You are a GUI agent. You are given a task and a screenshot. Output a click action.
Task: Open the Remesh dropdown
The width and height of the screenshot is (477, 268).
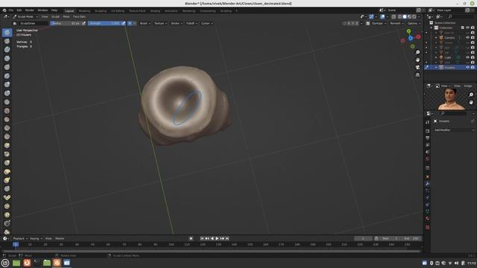(x=397, y=23)
